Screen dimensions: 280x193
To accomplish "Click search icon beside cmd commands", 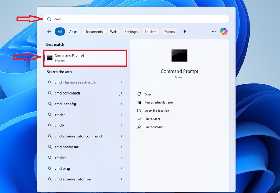I will (50, 93).
